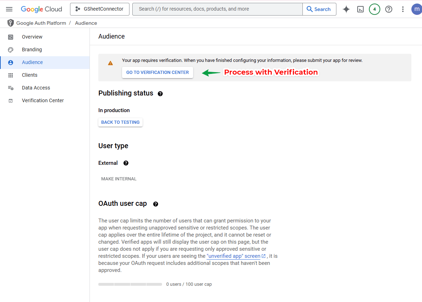Click the Clients grid icon
Image resolution: width=422 pixels, height=302 pixels.
tap(11, 75)
